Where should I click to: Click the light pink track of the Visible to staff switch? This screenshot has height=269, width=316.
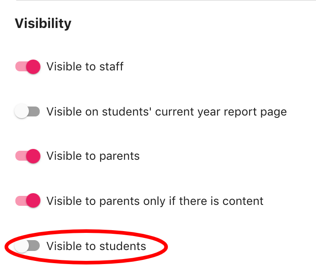tap(20, 67)
